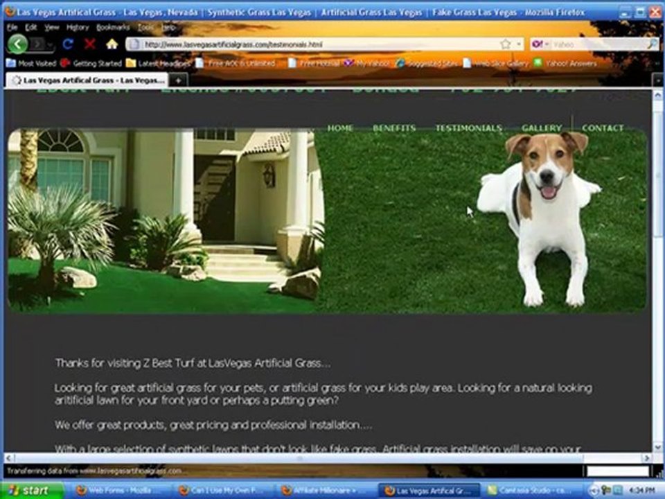
Task: Open the Windows start button
Action: point(32,490)
